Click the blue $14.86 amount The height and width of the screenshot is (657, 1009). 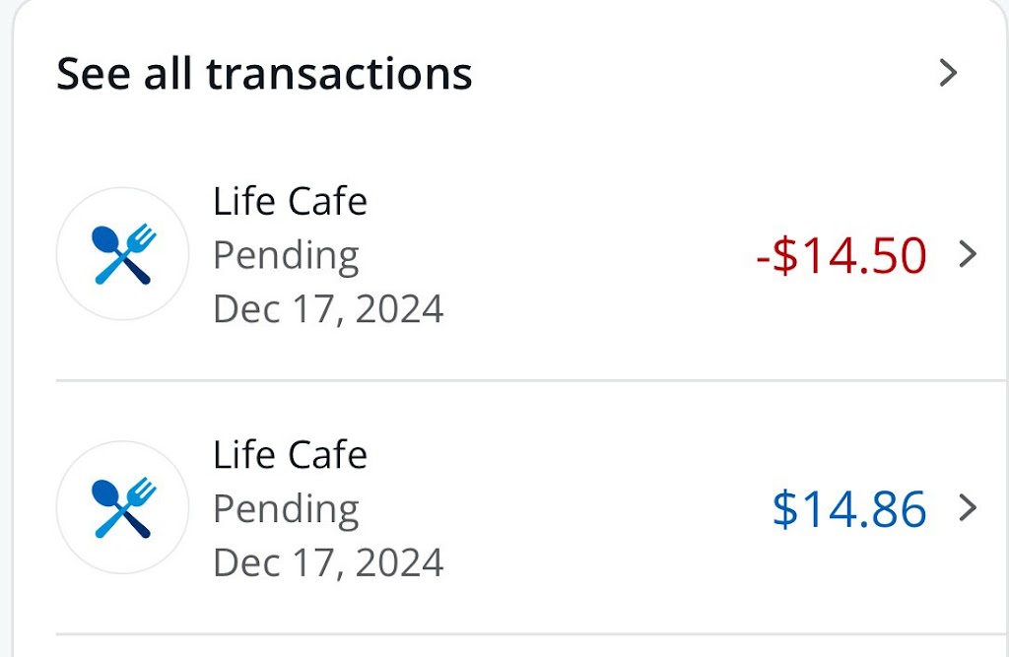tap(848, 508)
